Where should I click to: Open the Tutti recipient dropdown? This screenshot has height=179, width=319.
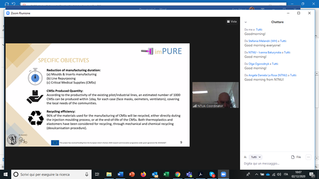255,157
